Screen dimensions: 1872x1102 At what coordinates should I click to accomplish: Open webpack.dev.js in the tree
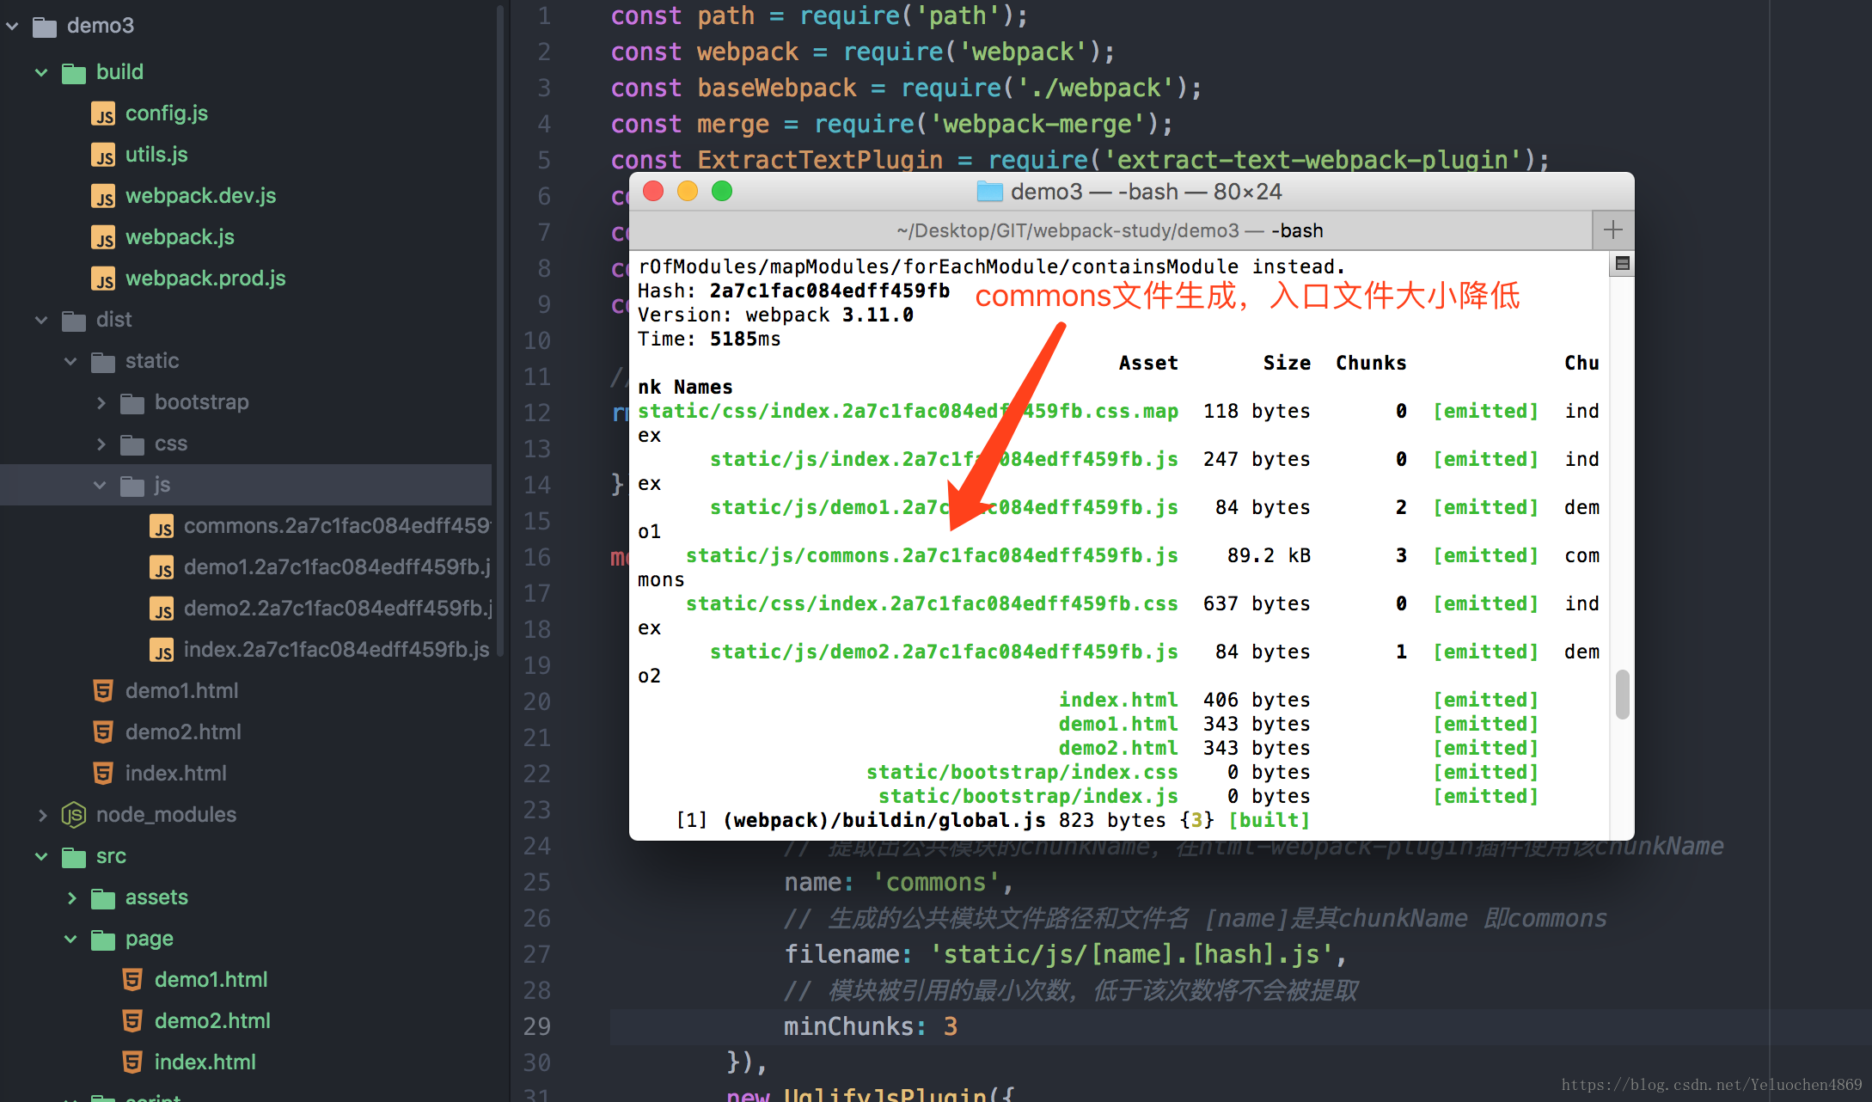[x=200, y=196]
